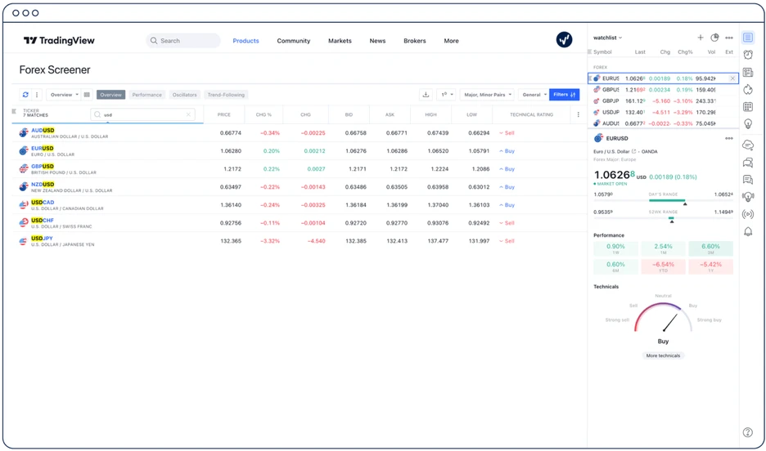Switch to the Trend-Following tab
Viewport: 766px width, 451px height.
pyautogui.click(x=226, y=95)
